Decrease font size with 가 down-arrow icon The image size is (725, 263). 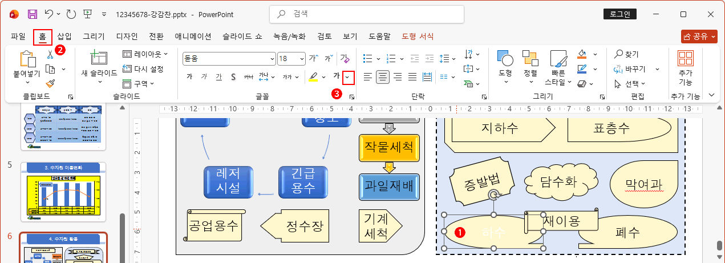click(x=329, y=58)
